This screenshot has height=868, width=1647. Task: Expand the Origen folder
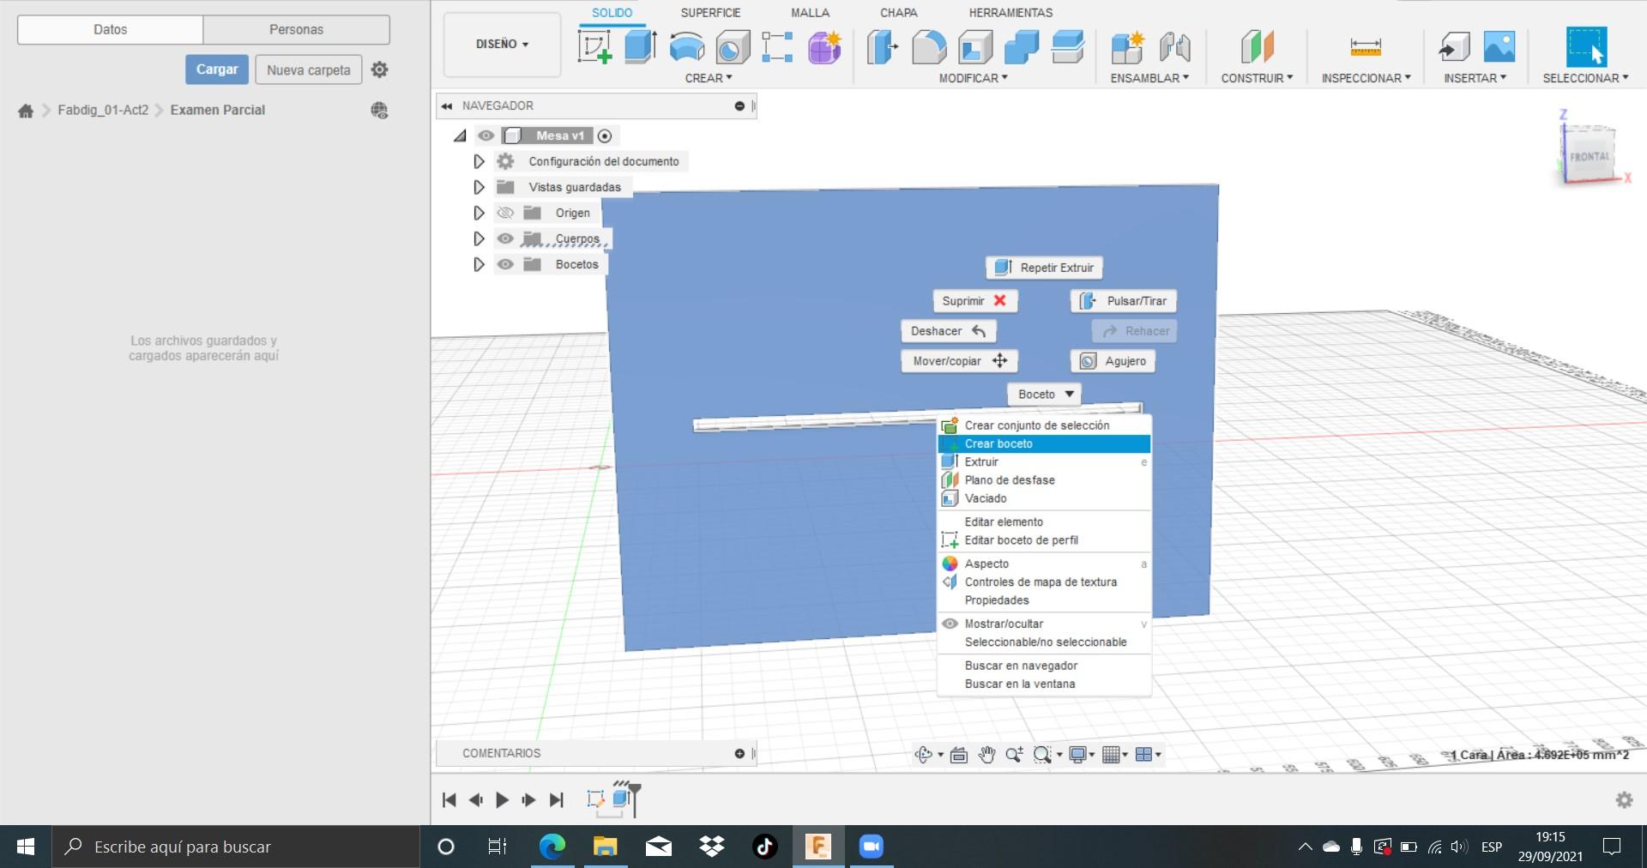coord(479,213)
